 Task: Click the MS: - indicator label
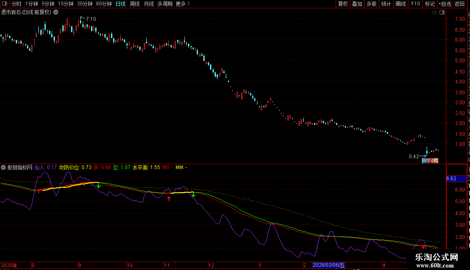(168, 167)
